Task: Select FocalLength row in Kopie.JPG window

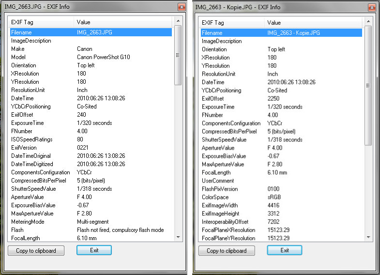Action: tap(281, 172)
